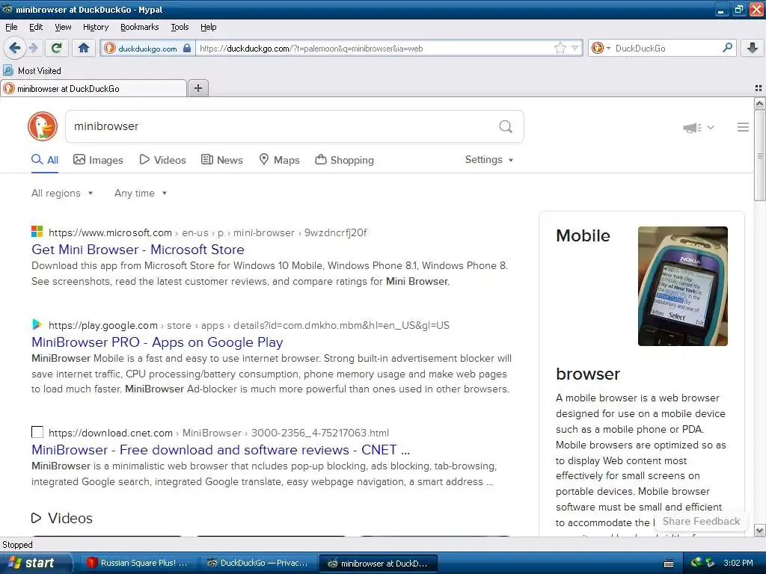
Task: Expand the Settings dropdown
Action: [x=489, y=160]
